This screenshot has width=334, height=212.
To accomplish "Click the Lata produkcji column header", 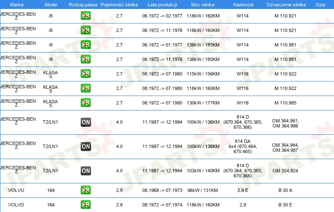I will click(162, 5).
